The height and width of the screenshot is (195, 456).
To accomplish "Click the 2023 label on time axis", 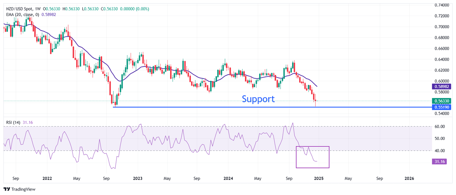I will click(137, 179).
